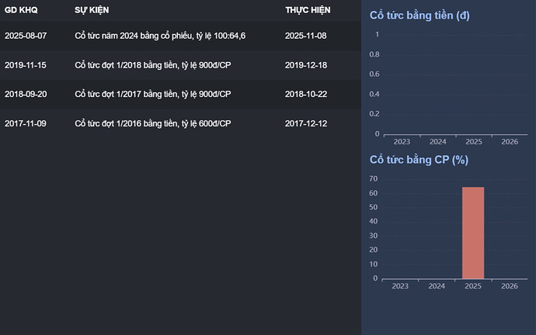
Task: Click the GD KHQ column header
Action: point(21,10)
